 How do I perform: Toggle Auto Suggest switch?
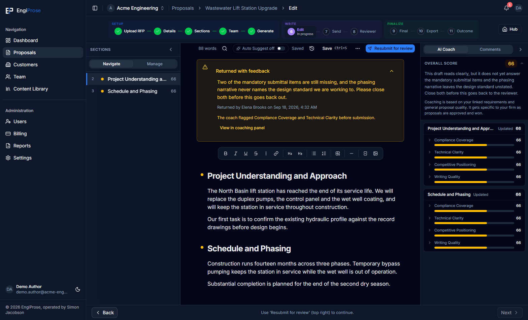[281, 48]
